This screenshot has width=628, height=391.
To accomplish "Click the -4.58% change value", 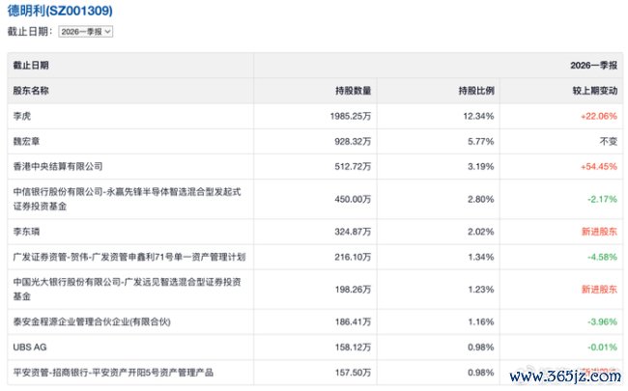I will coord(602,257).
